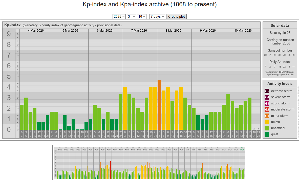
Task: Click the G1 minor storm badge
Action: tap(267, 116)
